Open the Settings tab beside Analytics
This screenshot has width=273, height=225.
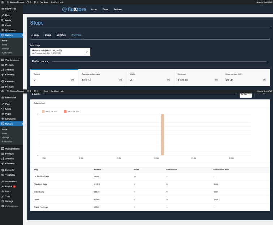click(x=61, y=35)
